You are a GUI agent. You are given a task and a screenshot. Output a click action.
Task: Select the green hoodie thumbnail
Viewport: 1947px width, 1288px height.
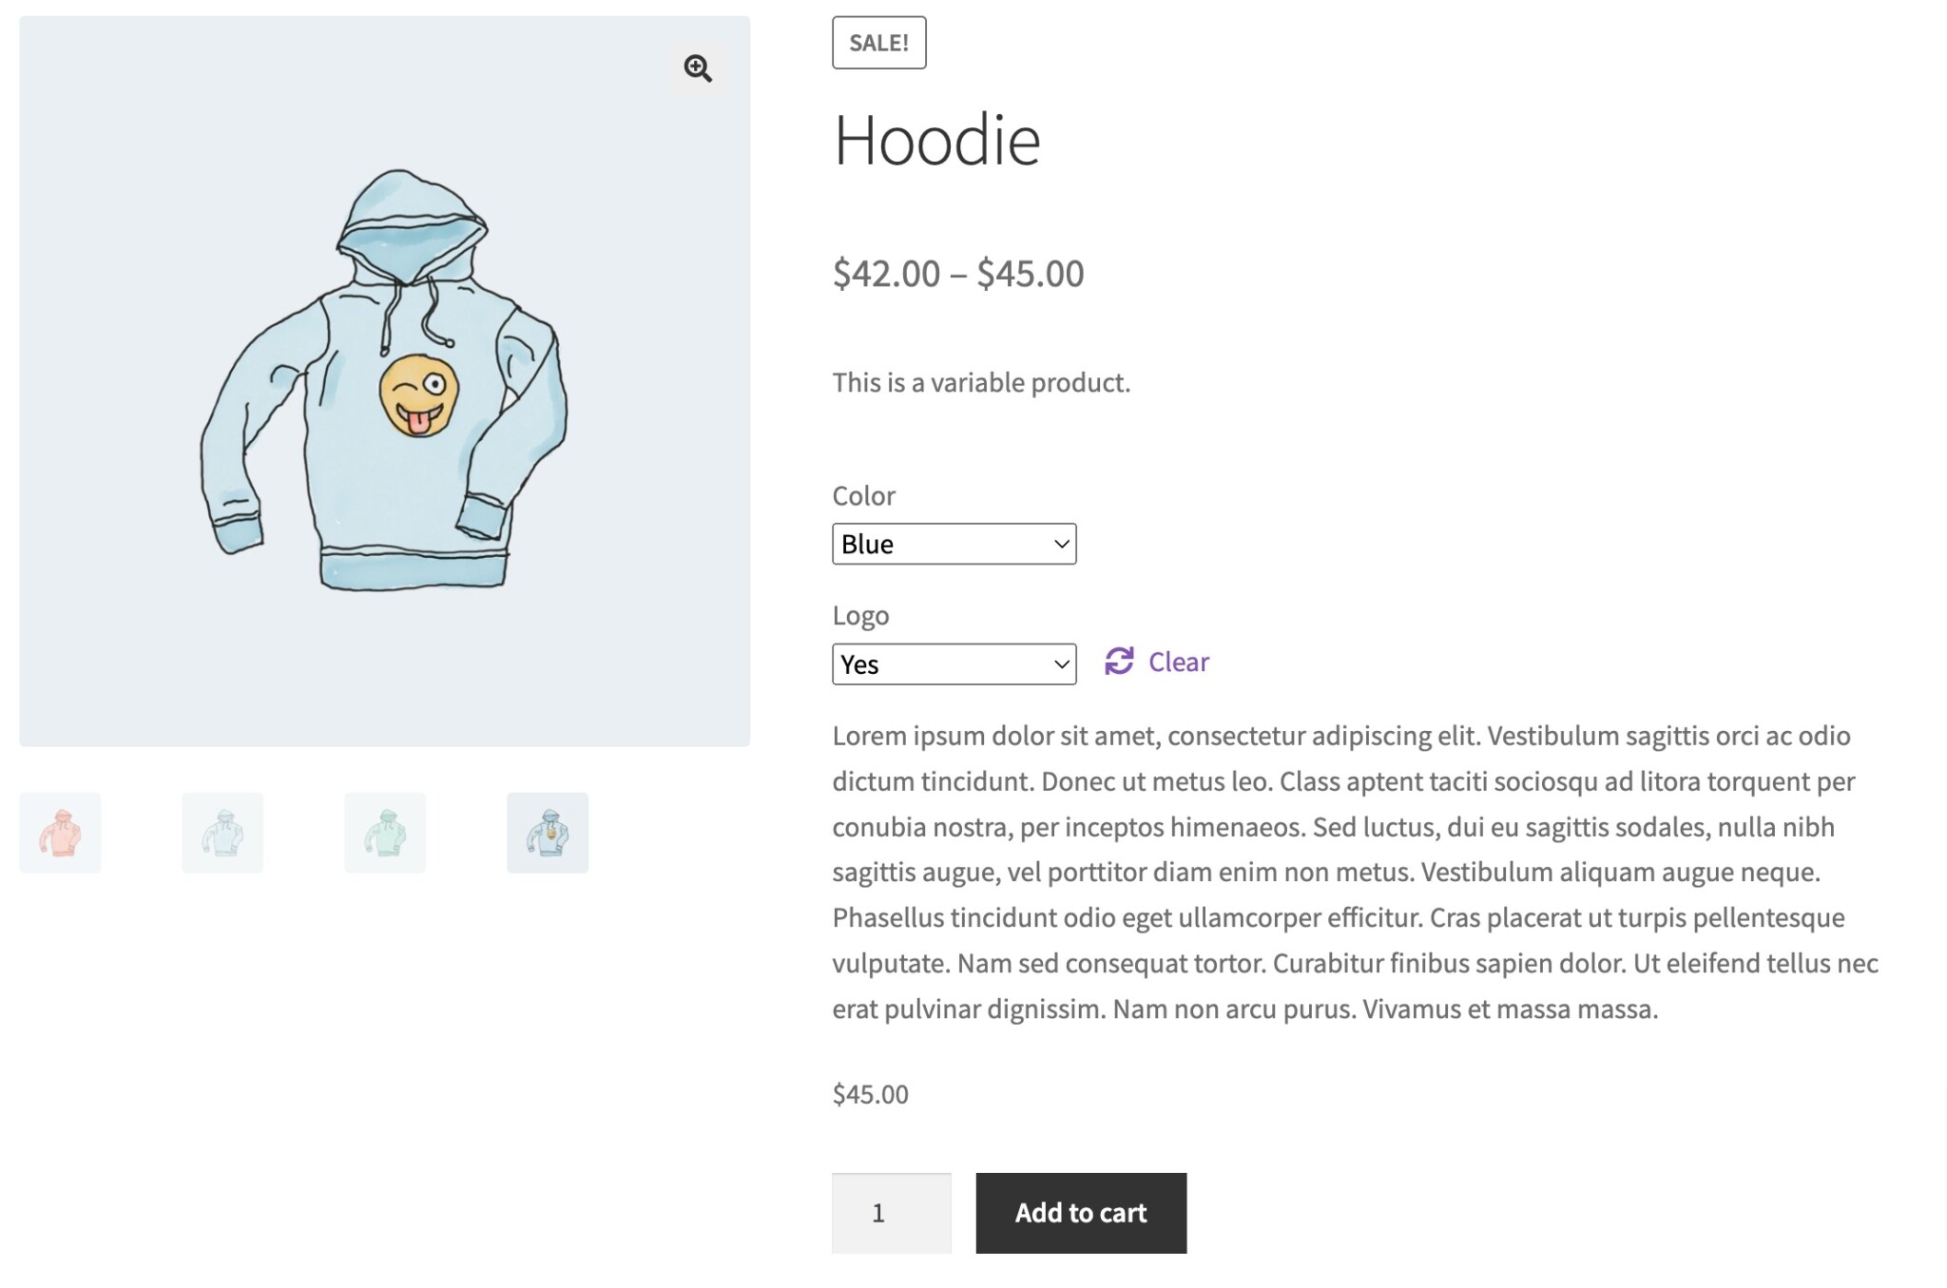pos(385,833)
